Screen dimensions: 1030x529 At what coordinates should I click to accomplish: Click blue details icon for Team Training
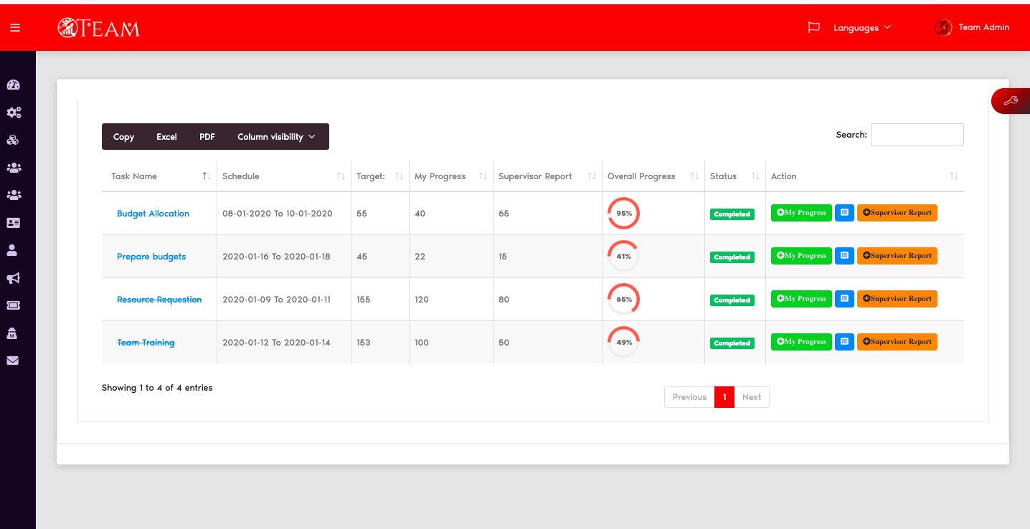point(844,342)
